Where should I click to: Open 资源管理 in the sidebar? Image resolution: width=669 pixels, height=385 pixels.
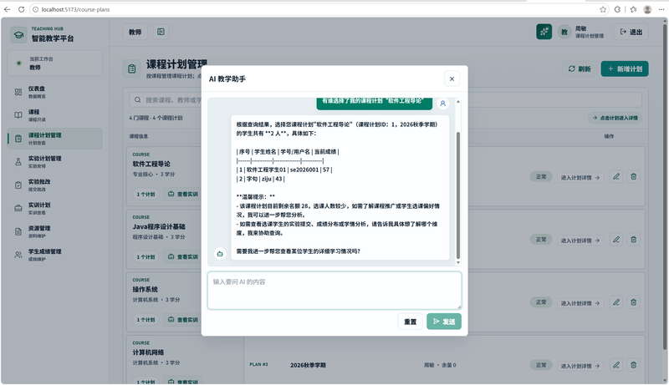click(x=54, y=231)
